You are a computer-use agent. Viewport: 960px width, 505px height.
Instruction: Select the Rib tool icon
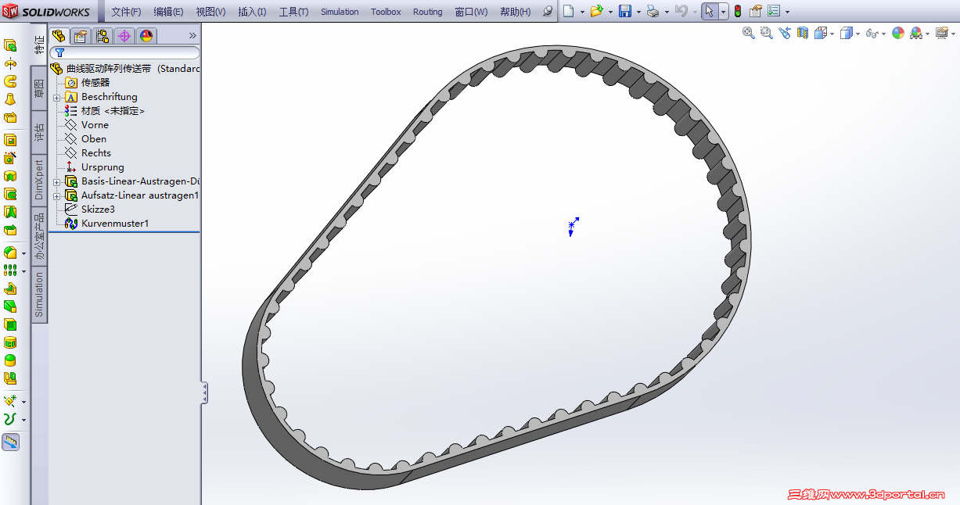pos(10,288)
